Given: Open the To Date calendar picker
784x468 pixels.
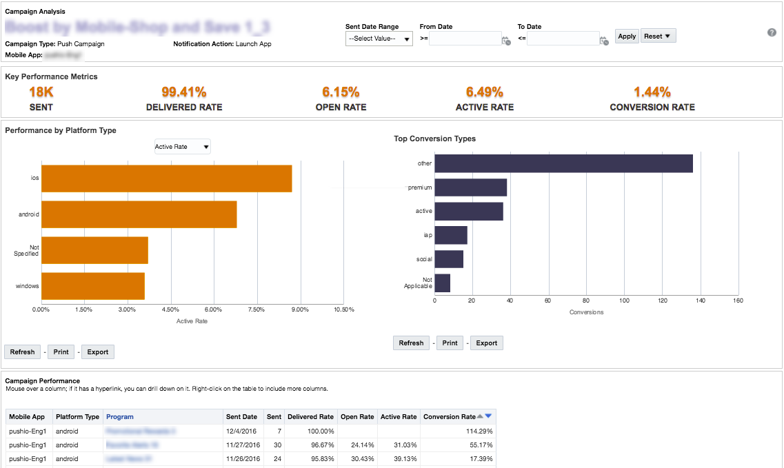Looking at the screenshot, I should tap(604, 41).
